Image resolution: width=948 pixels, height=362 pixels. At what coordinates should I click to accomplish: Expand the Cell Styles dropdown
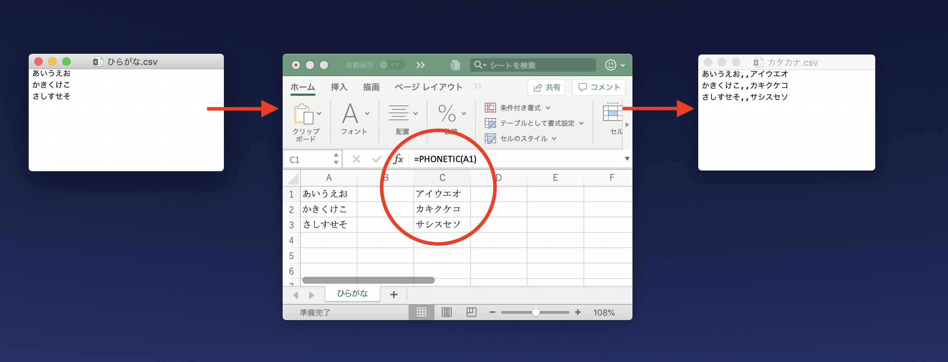[521, 139]
